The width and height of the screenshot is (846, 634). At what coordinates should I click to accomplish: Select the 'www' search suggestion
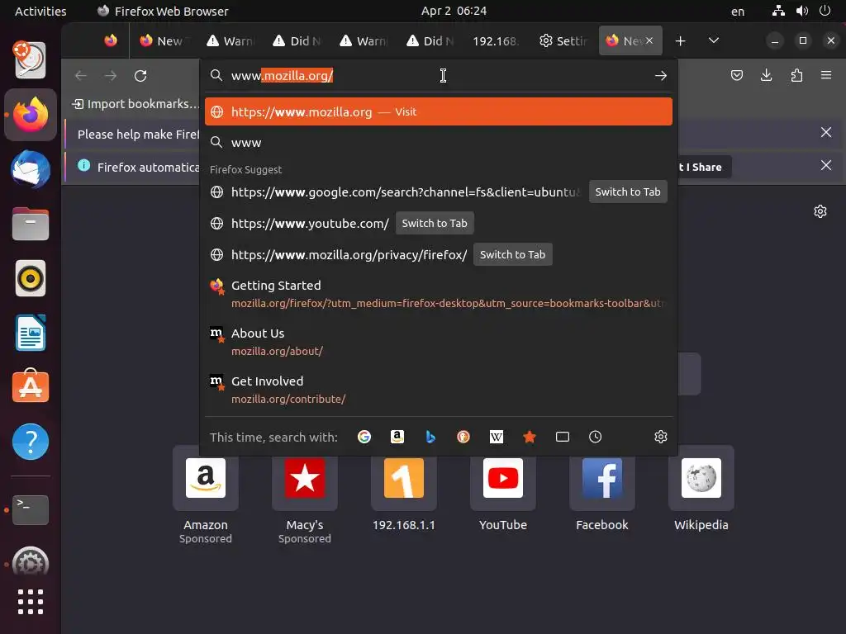click(439, 142)
